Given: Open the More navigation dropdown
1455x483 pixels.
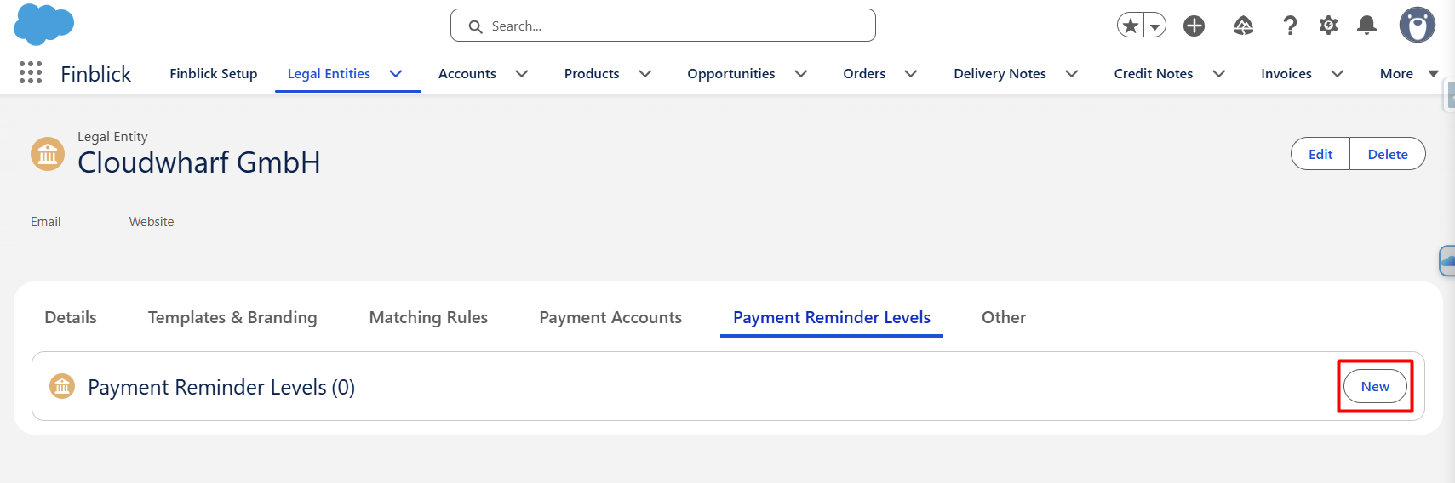Looking at the screenshot, I should 1409,74.
